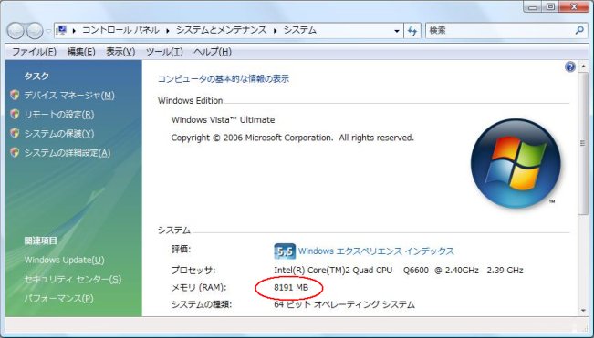Open デバイス マネージャ(M) task link
The height and width of the screenshot is (338, 594).
point(69,96)
